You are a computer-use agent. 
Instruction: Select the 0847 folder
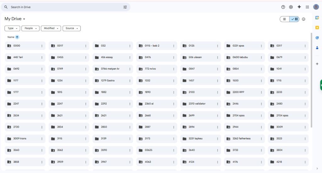pos(201,69)
